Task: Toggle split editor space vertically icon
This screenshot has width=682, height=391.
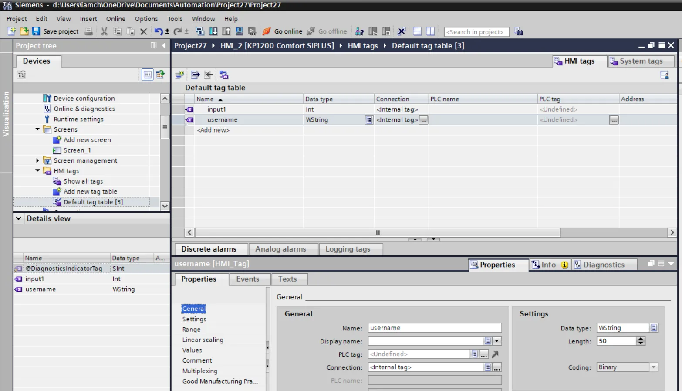Action: (430, 31)
